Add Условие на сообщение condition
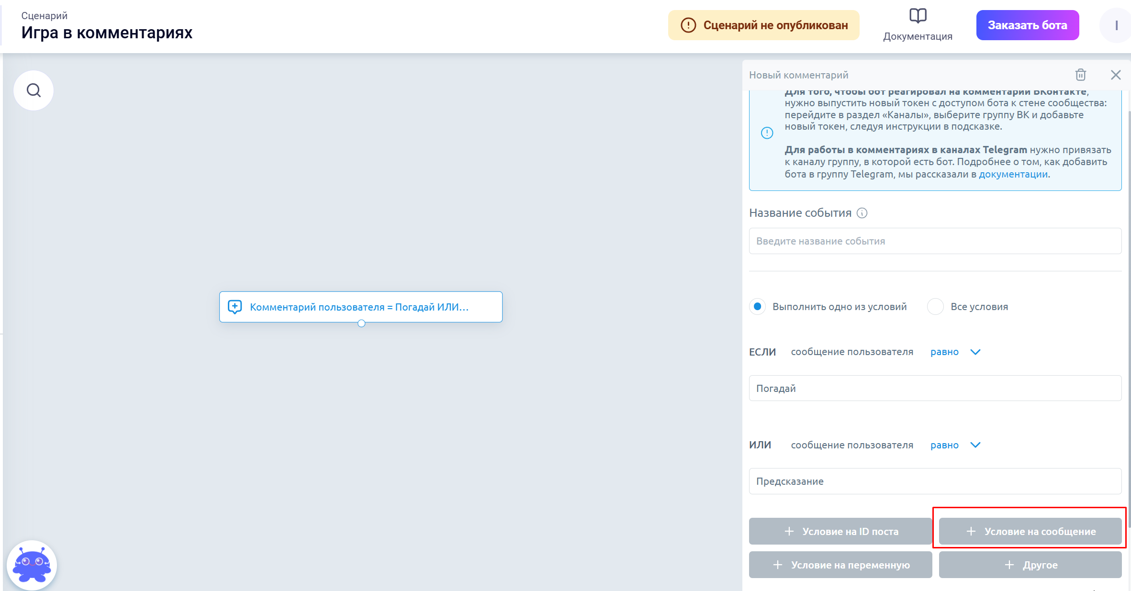This screenshot has height=591, width=1131. pyautogui.click(x=1030, y=531)
